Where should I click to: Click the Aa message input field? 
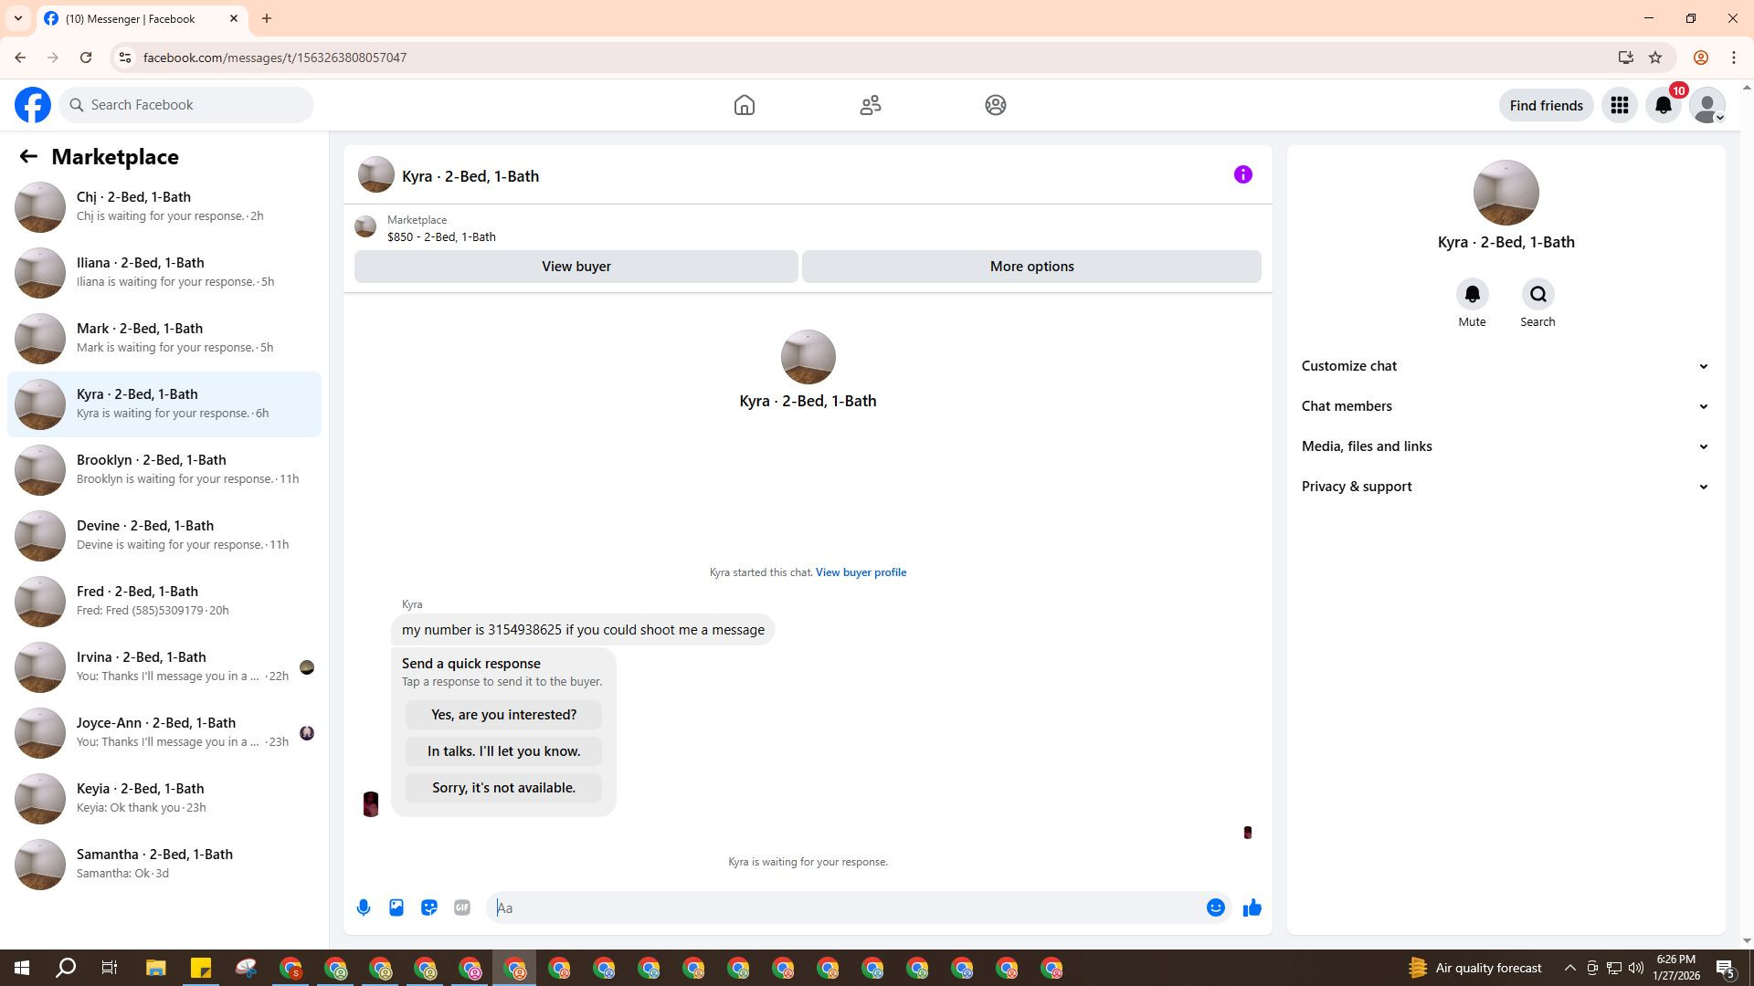click(845, 907)
